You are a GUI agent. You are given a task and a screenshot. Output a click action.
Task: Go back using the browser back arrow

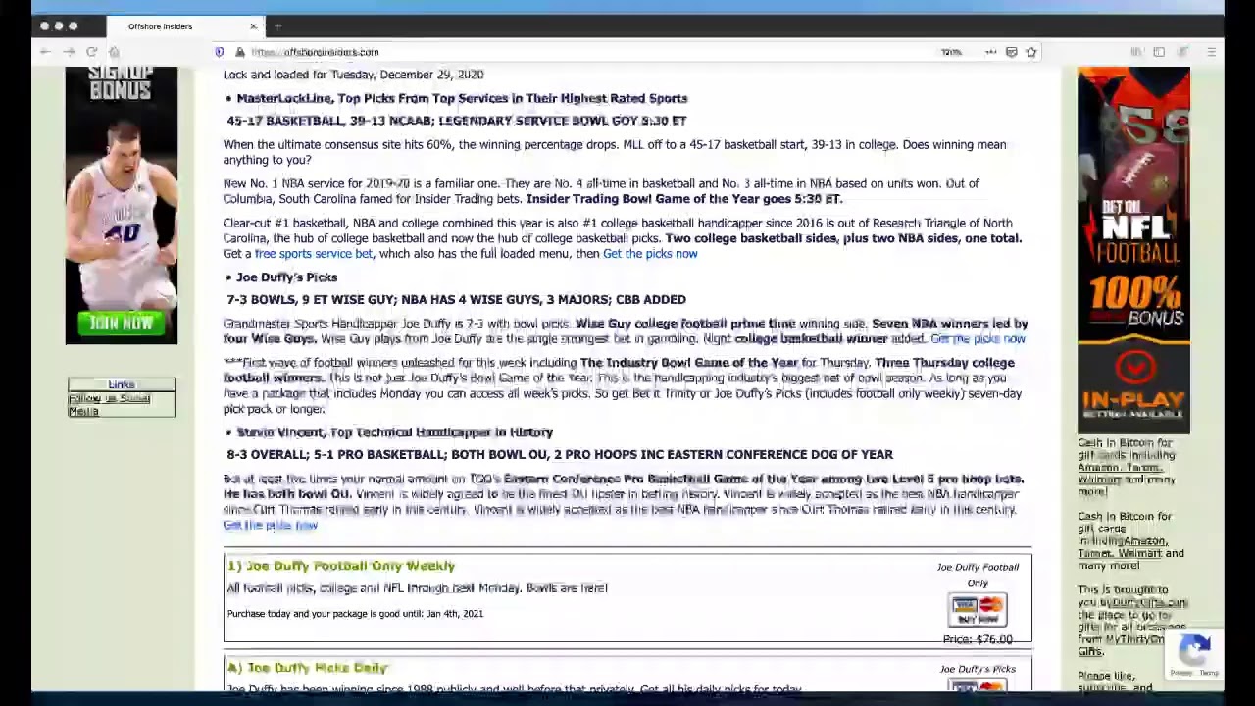45,52
